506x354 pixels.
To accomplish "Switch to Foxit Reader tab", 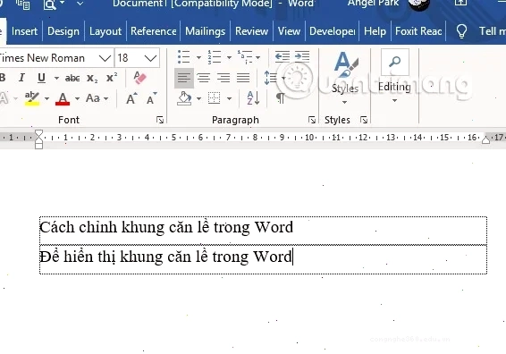I will (x=418, y=31).
